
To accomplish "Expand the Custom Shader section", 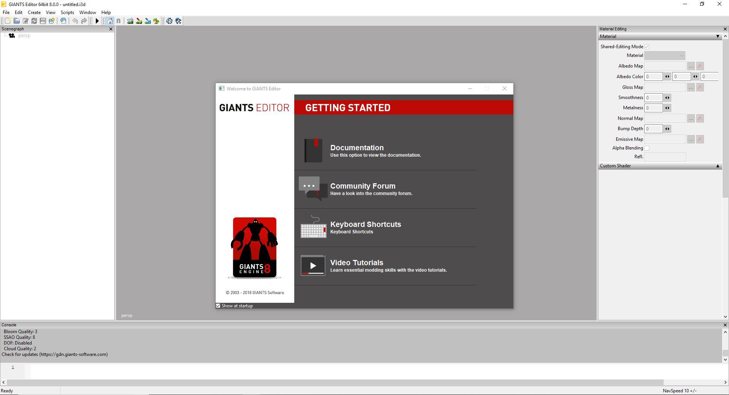I will pos(718,166).
